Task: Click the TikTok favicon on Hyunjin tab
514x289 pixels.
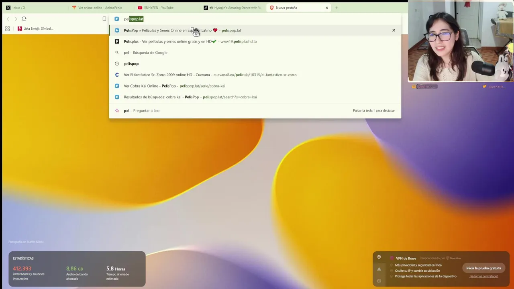Action: coord(206,8)
